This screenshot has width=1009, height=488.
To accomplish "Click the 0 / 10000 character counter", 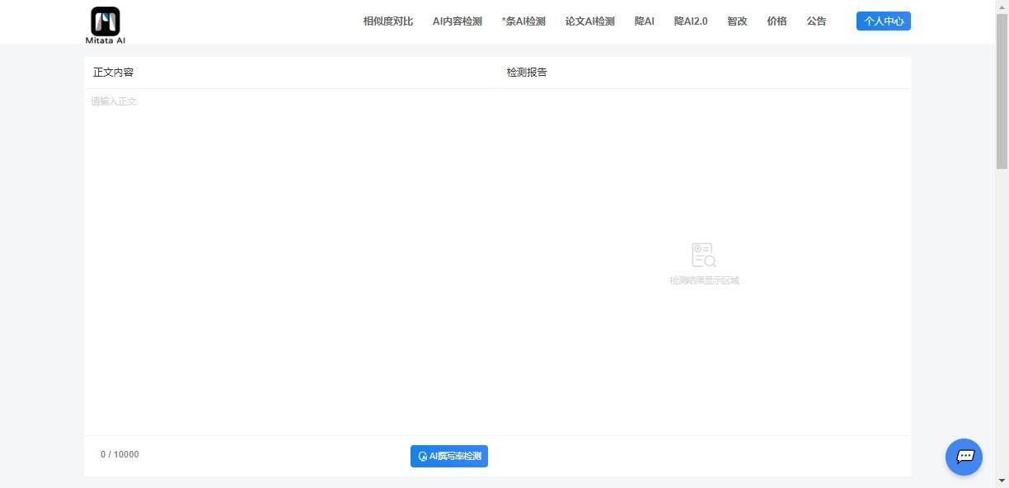I will click(x=120, y=454).
